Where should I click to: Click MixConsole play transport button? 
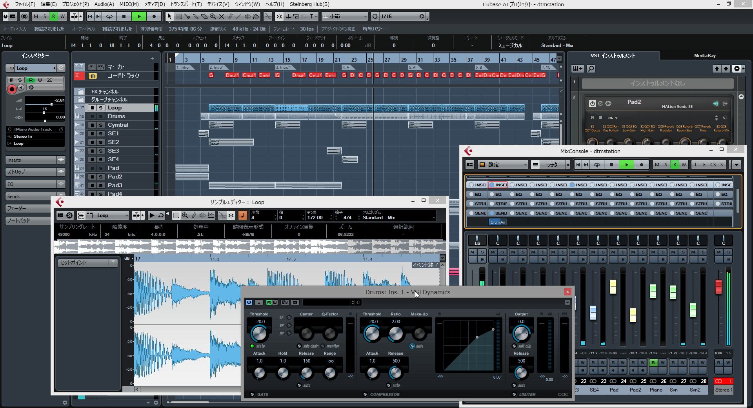(627, 165)
